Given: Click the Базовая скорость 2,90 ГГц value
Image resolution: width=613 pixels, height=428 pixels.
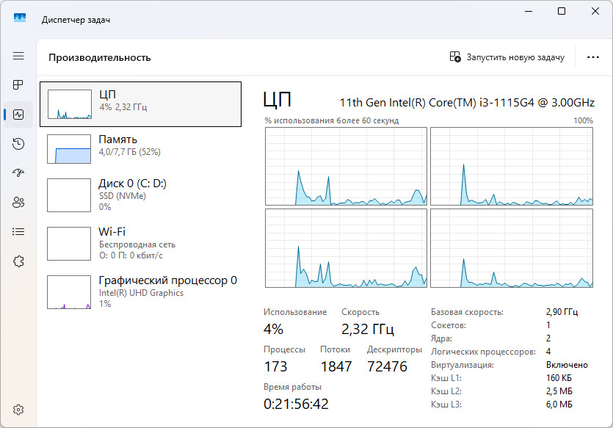Looking at the screenshot, I should coord(562,312).
